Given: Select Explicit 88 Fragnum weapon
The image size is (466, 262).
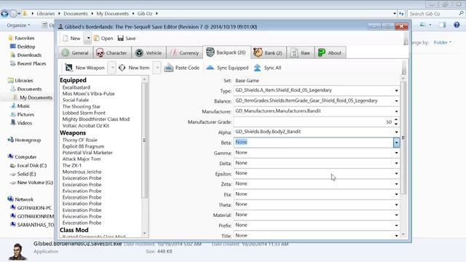Looking at the screenshot, I should click(83, 146).
